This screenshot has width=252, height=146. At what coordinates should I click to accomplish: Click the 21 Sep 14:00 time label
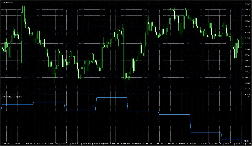213,144
